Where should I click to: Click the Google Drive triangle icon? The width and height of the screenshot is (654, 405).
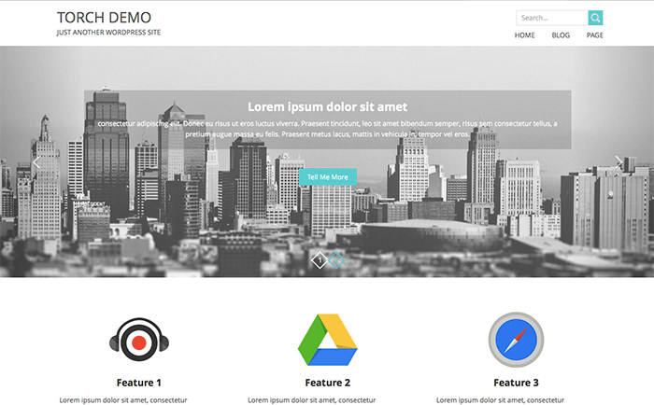[x=328, y=341]
